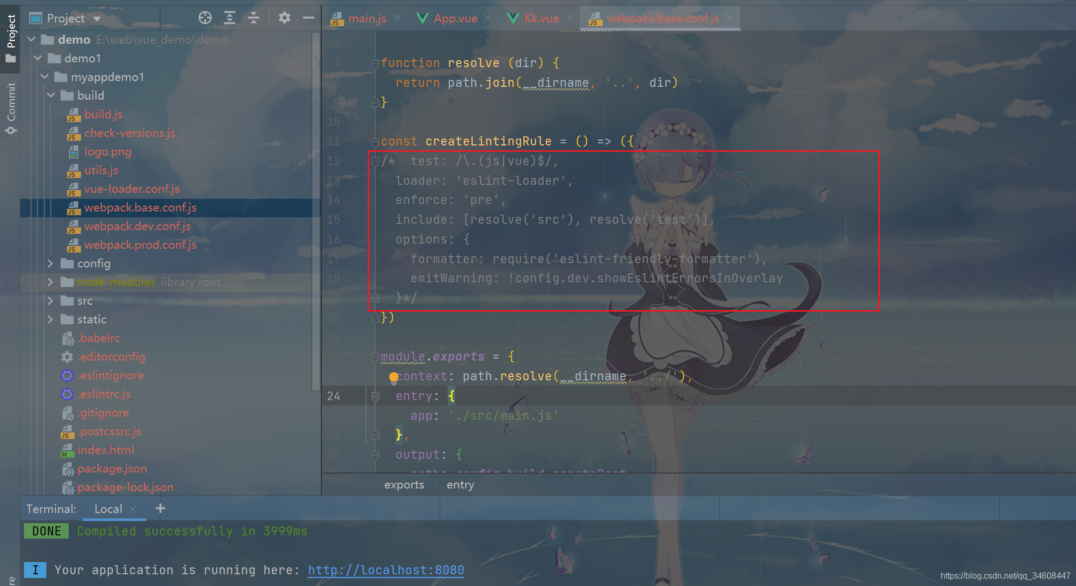Close the App.vue tab

coord(488,18)
